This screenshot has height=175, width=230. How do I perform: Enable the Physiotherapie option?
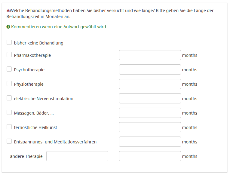coord(9,84)
